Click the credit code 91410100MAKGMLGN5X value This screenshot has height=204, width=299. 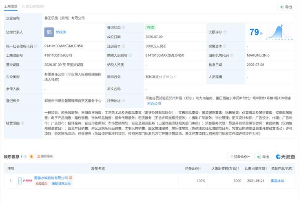pyautogui.click(x=64, y=46)
